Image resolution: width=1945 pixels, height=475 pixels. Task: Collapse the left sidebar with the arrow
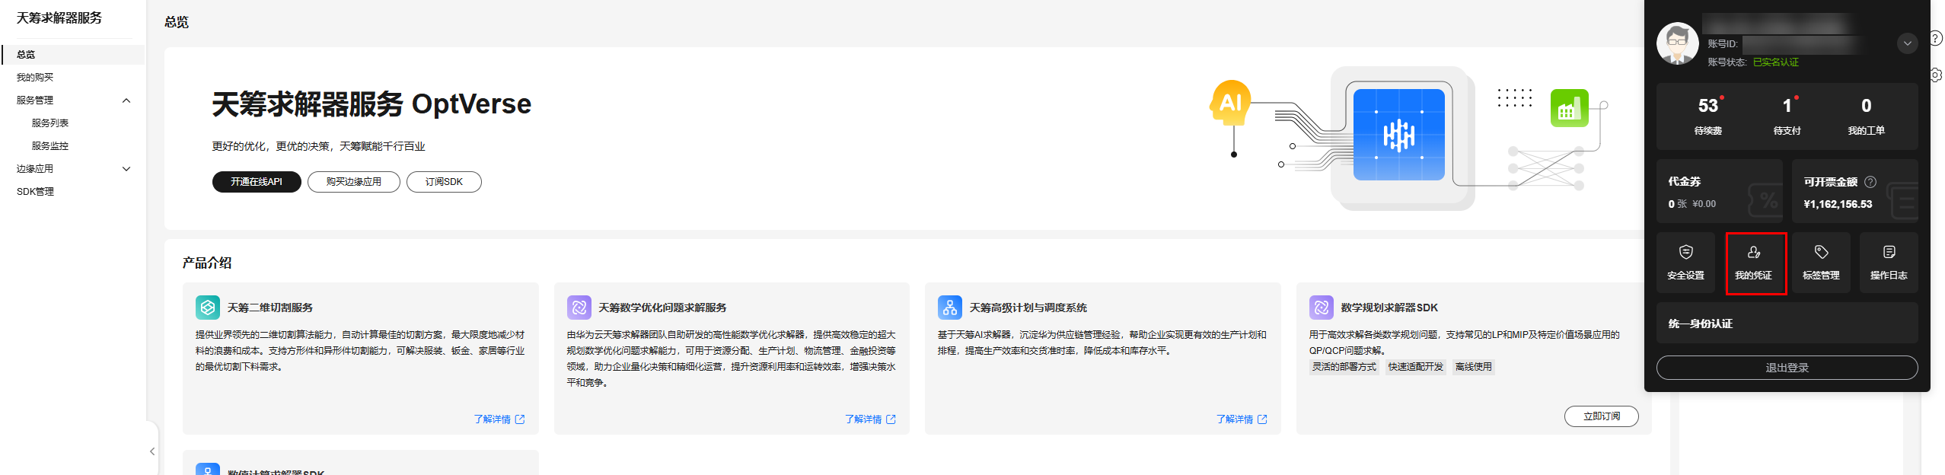click(x=152, y=451)
